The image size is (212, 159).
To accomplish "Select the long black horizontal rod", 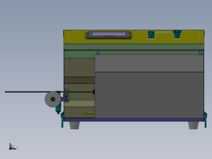I will pos(49,92).
